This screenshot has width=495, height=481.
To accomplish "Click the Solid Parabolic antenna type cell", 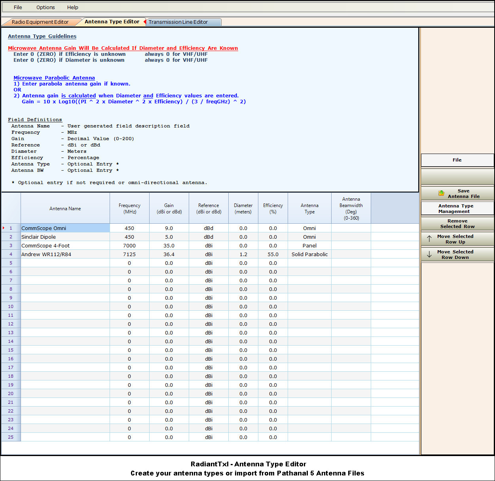I will coord(309,254).
